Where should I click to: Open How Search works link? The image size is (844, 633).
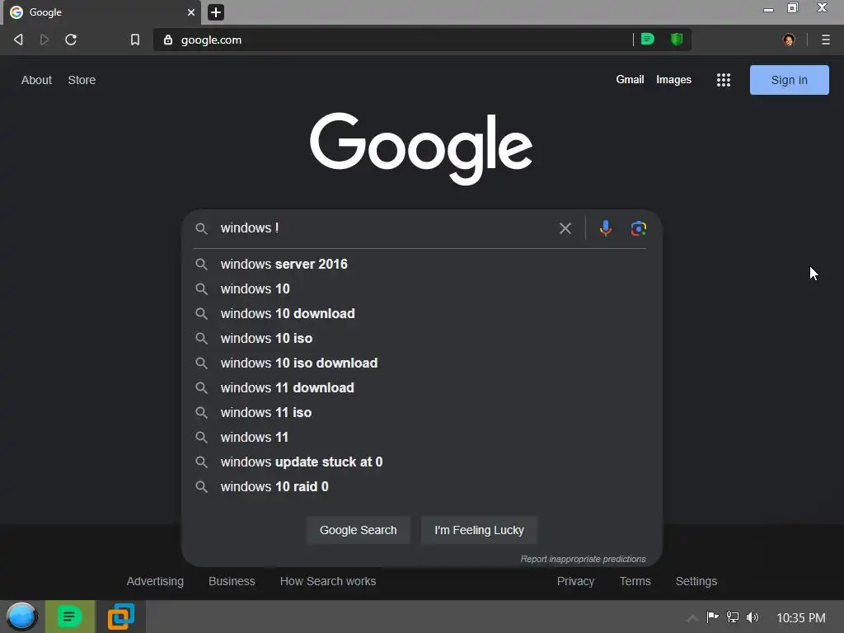pyautogui.click(x=328, y=581)
